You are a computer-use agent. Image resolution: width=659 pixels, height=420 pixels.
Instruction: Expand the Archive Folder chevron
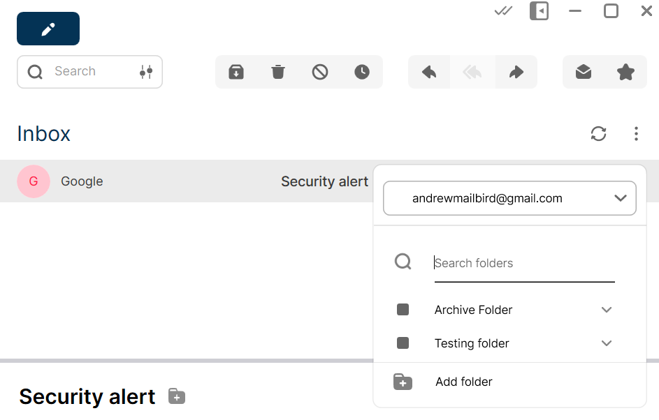tap(607, 310)
